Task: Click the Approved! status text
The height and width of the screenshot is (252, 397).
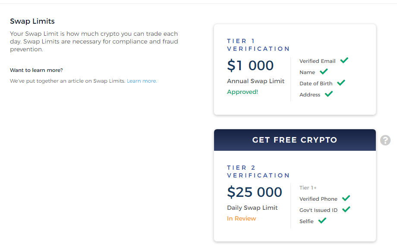Action: tap(243, 92)
